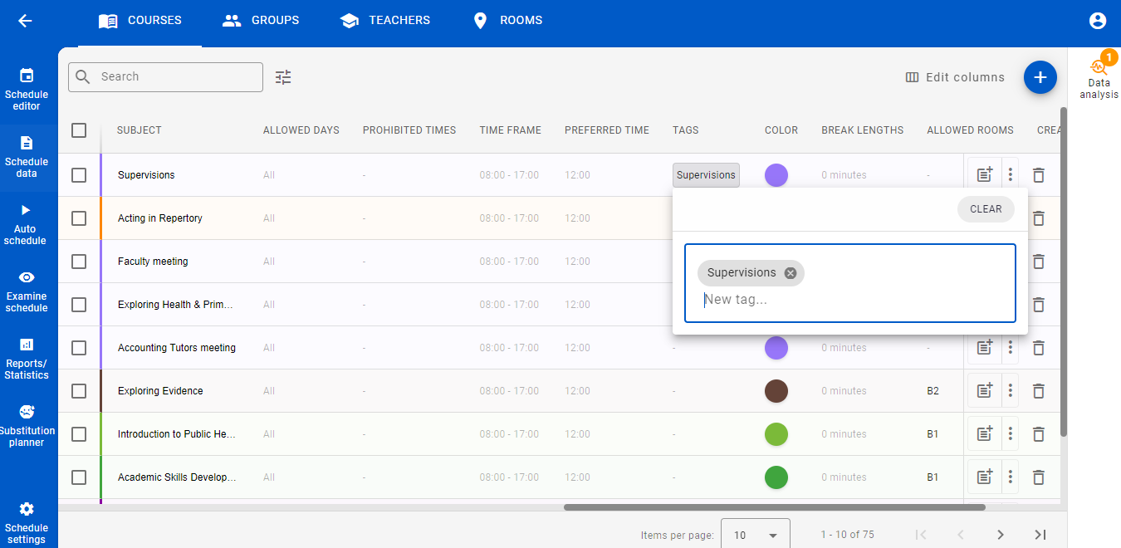1121x548 pixels.
Task: Select all rows with the header checkbox
Action: [79, 130]
